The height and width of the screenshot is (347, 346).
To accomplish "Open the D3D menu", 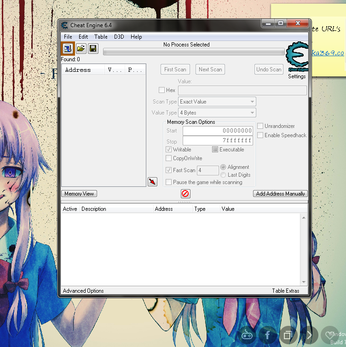I will 119,37.
